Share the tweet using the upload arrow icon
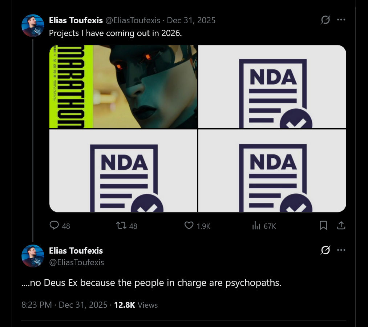Image resolution: width=368 pixels, height=327 pixels. click(x=341, y=226)
